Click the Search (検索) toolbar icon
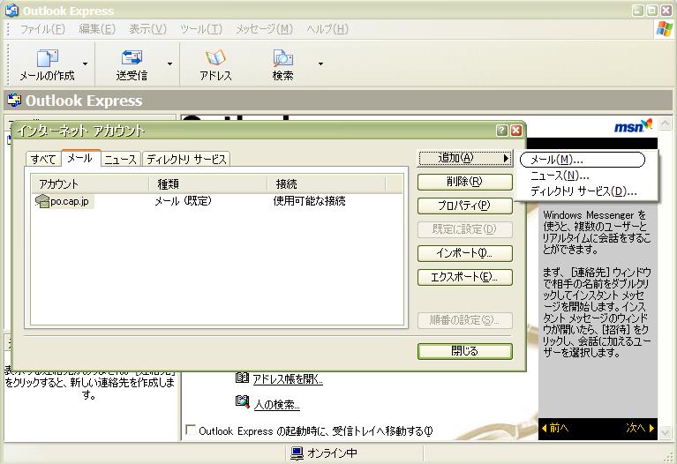This screenshot has width=677, height=464. click(282, 58)
